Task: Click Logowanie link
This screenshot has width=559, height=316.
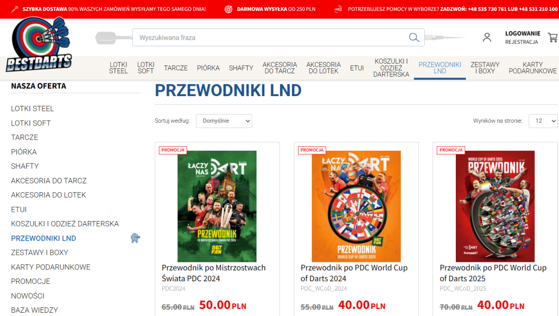Action: [x=522, y=33]
